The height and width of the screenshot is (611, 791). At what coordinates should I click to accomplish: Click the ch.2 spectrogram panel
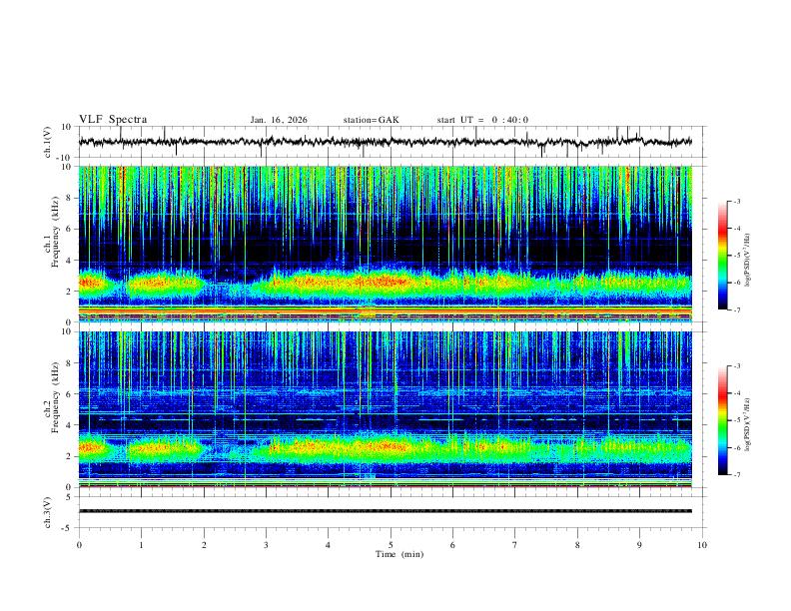click(x=386, y=409)
